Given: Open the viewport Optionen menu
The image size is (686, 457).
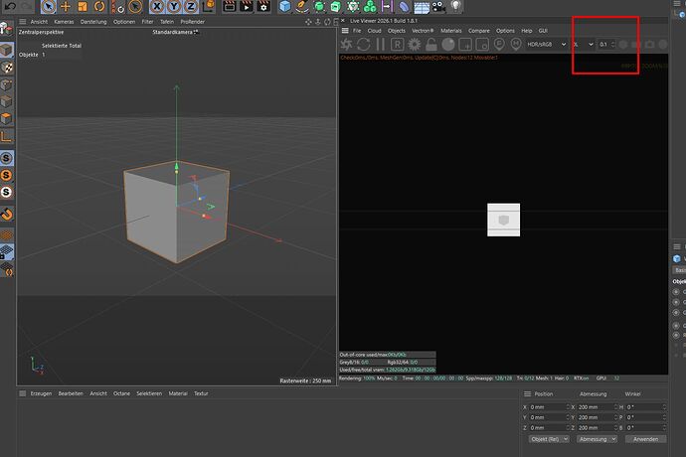Looking at the screenshot, I should (124, 22).
